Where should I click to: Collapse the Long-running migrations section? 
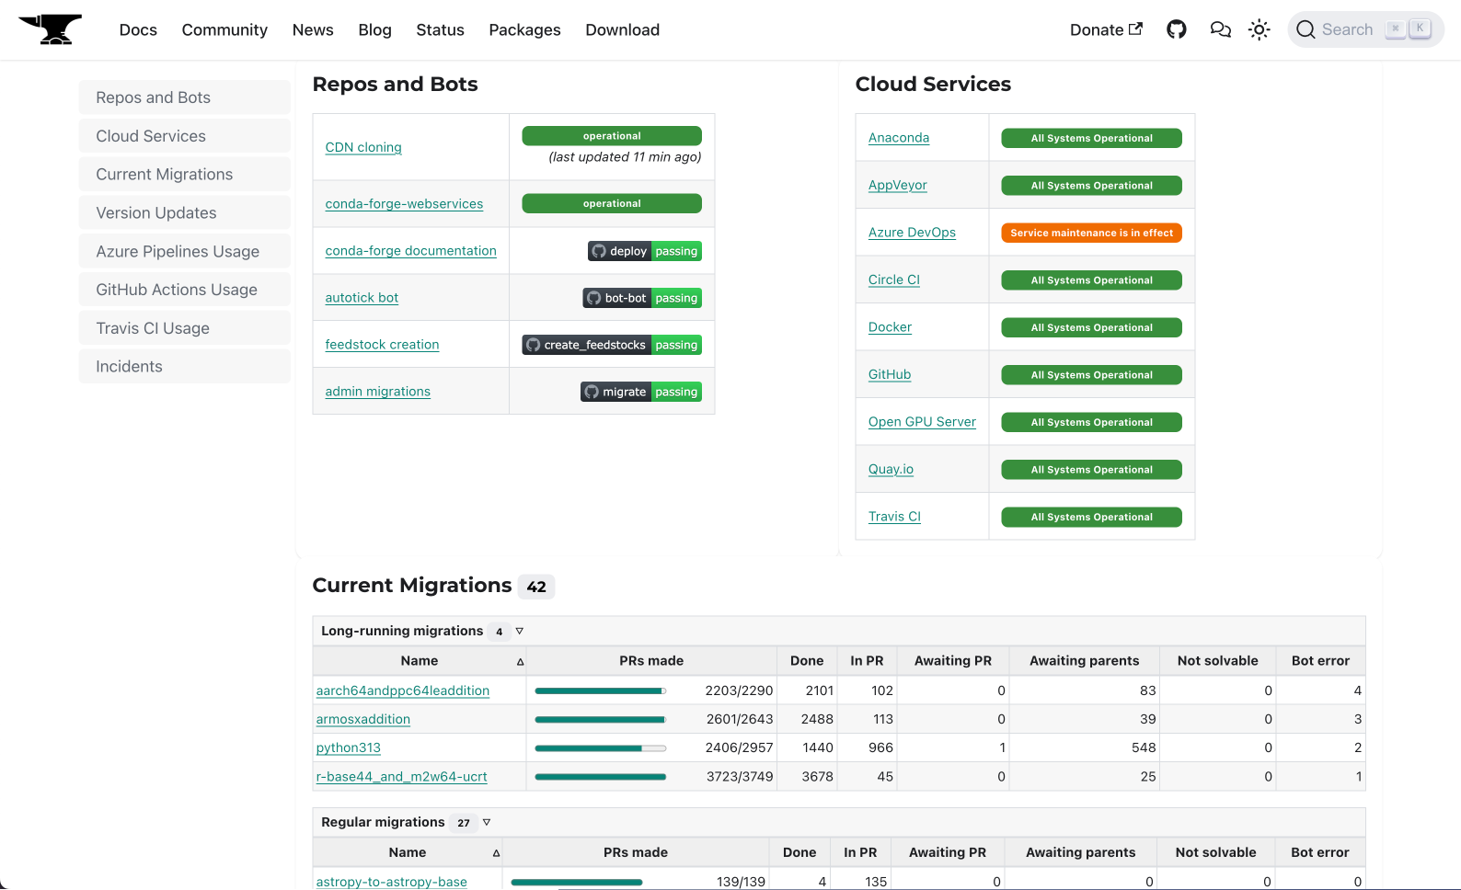[520, 631]
